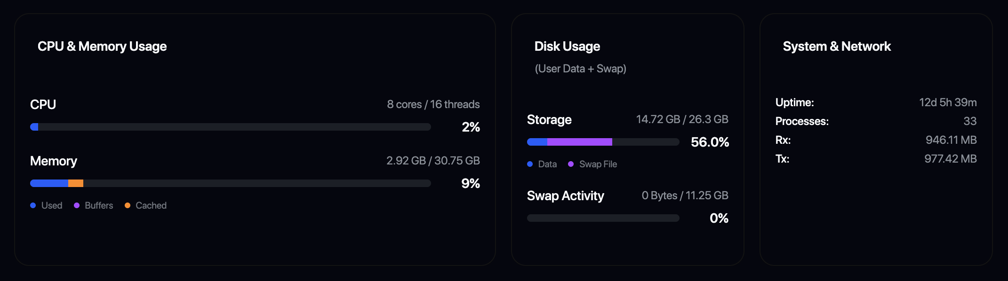Click the 2.92 GB / 30.75 GB memory text
Screen dimensions: 1008x281
tap(433, 161)
